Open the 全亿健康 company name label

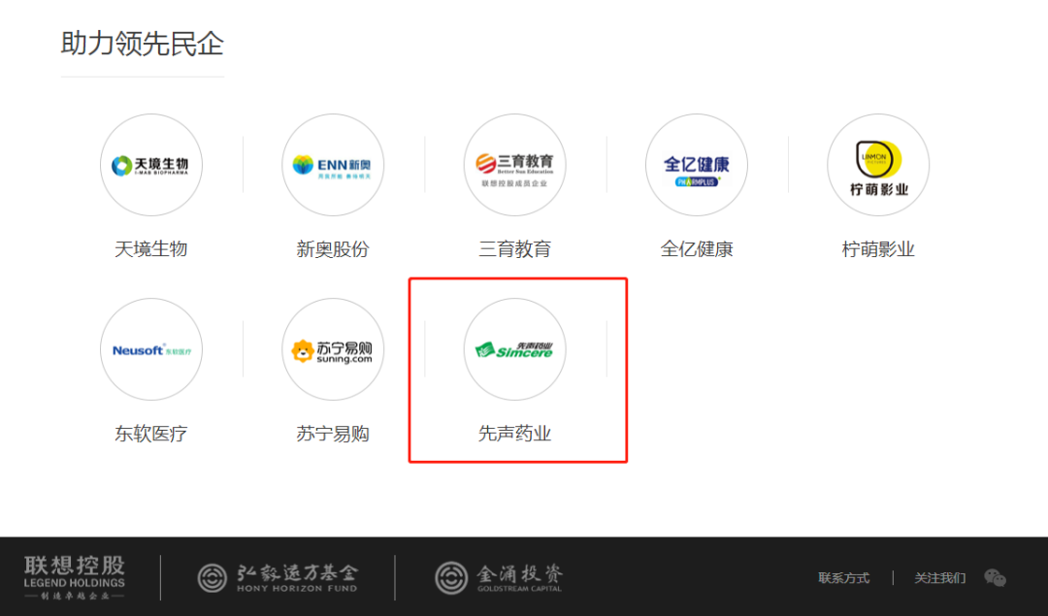[697, 249]
